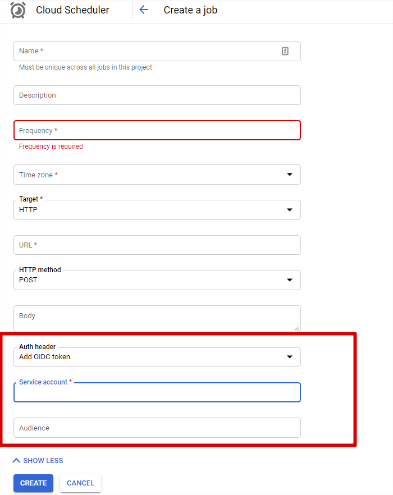Open the HTTP method dropdown showing POST
Image resolution: width=393 pixels, height=495 pixels.
click(157, 280)
